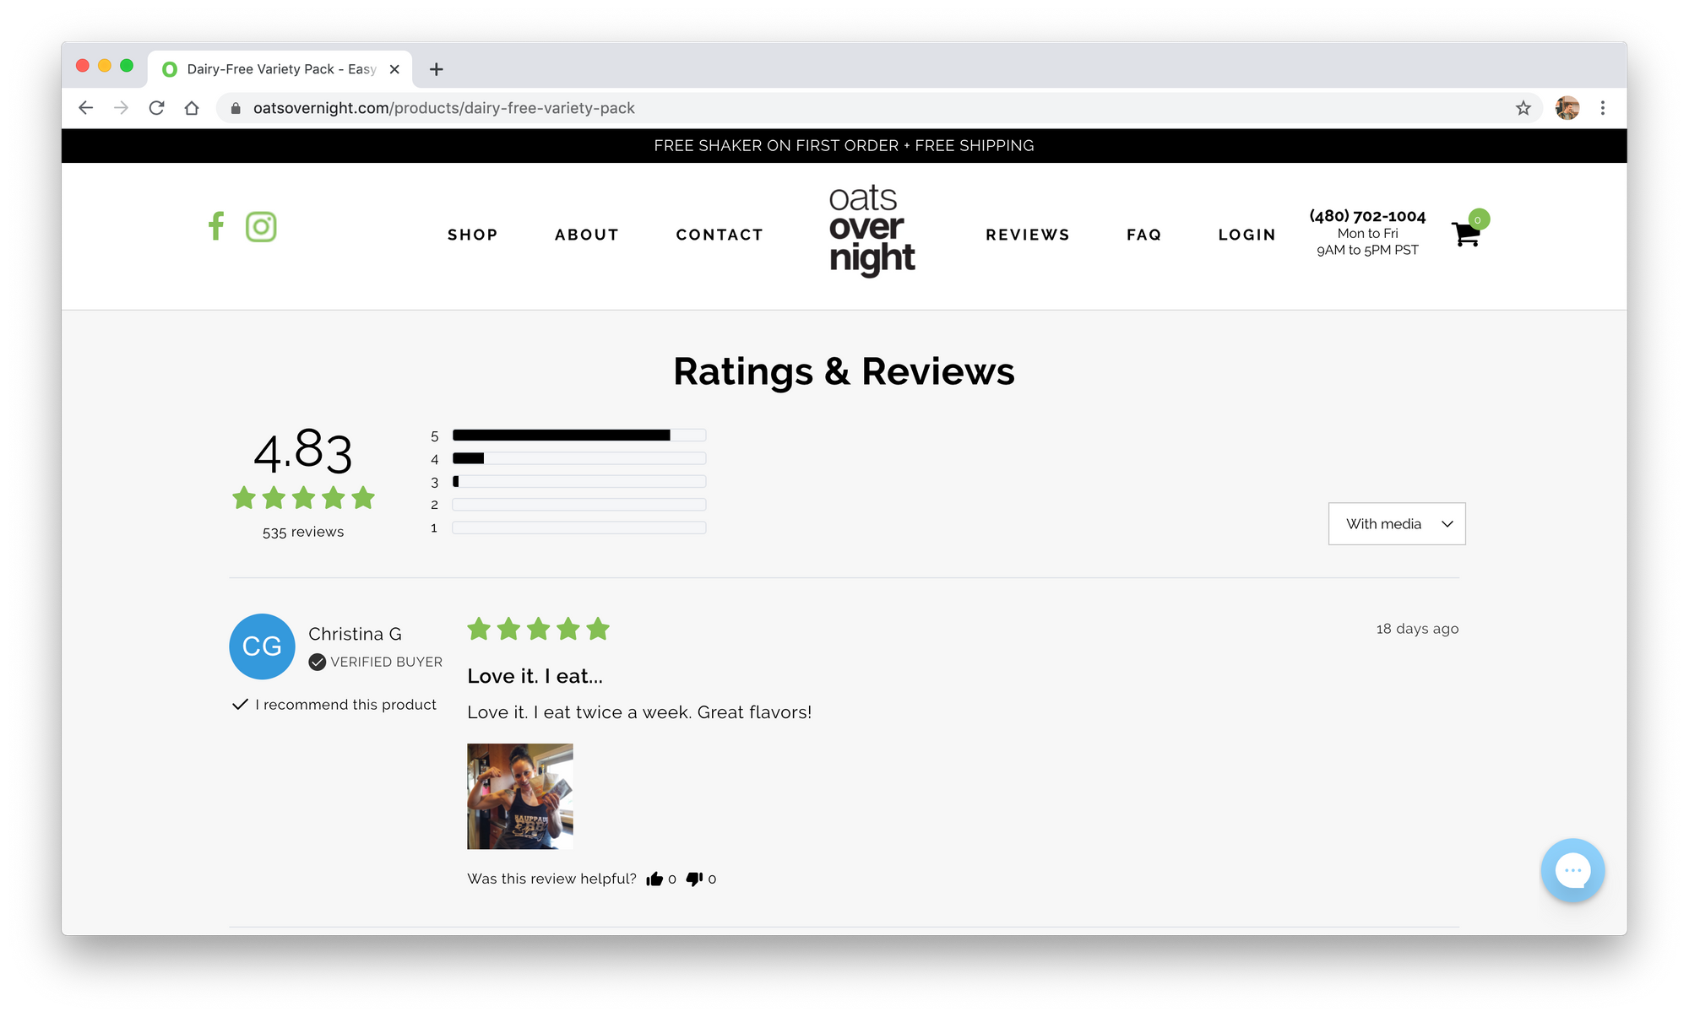Click the VERIFIED BUYER badge
The width and height of the screenshot is (1689, 1017).
(376, 662)
